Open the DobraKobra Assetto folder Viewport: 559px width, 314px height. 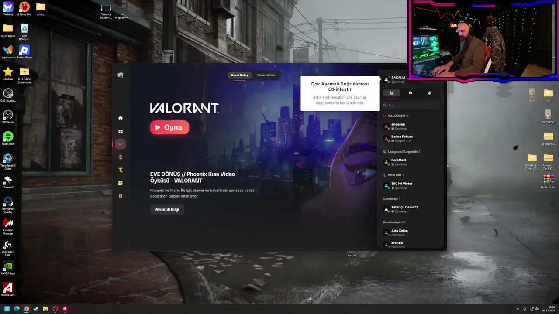[x=532, y=161]
